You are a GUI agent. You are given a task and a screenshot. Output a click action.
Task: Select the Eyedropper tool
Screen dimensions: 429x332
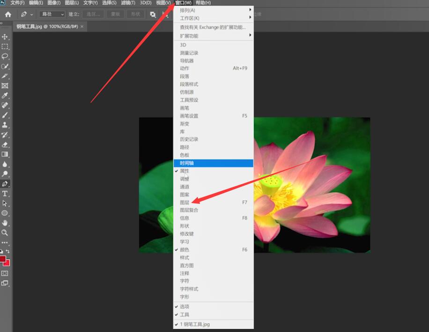[x=5, y=95]
